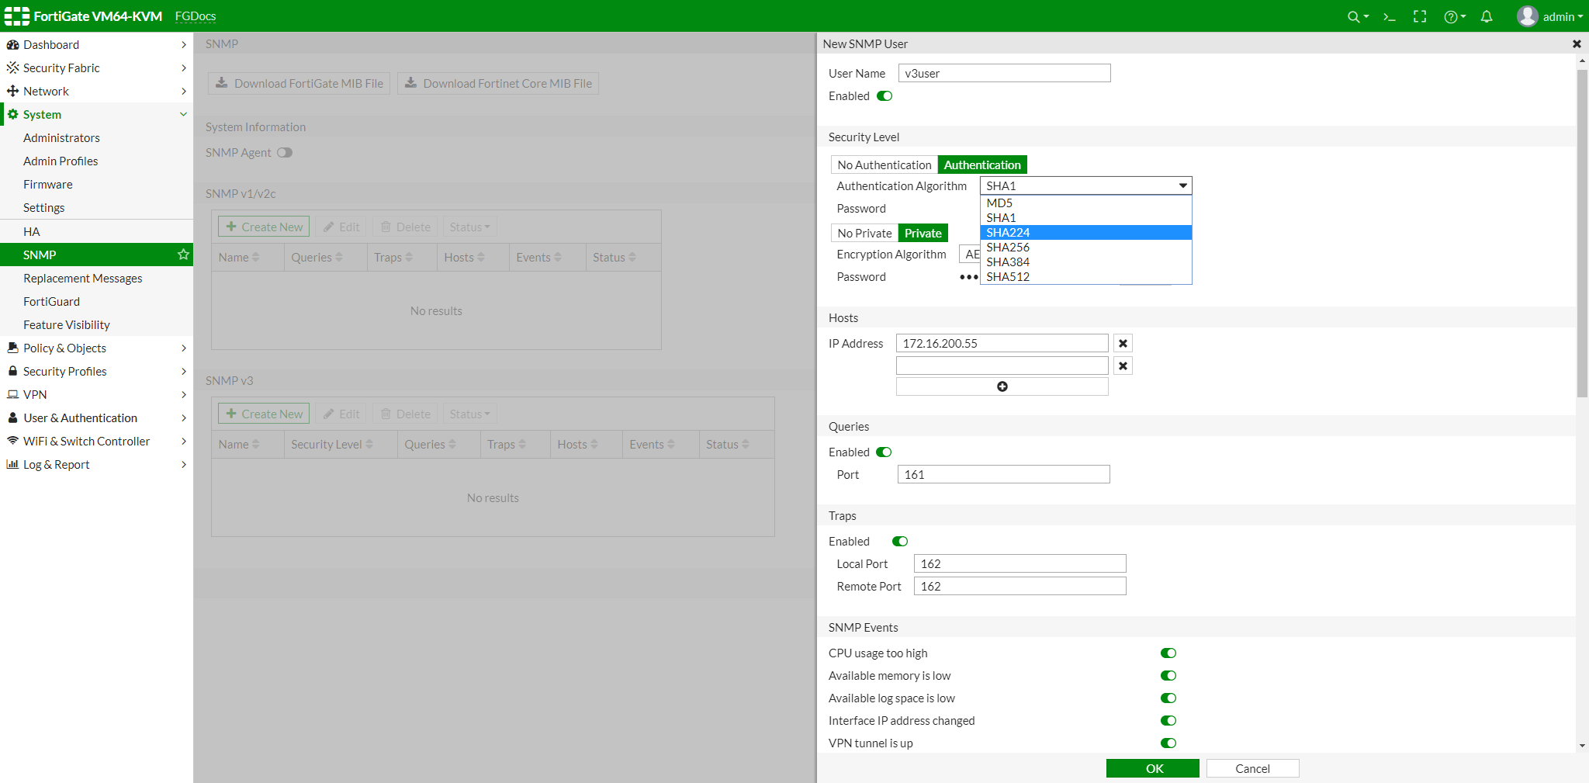This screenshot has height=783, width=1589.
Task: Toggle the SNMP Agent switch
Action: [x=285, y=153]
